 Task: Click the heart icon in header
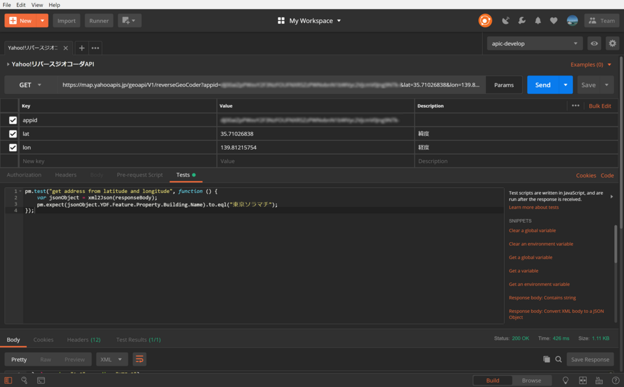(x=553, y=21)
